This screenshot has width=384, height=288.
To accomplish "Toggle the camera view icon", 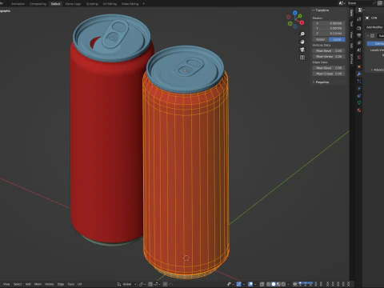I will click(x=302, y=50).
